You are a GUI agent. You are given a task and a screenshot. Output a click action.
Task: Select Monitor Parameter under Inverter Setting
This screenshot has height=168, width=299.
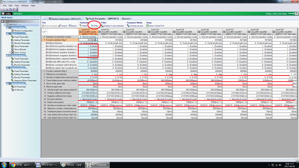(22, 65)
